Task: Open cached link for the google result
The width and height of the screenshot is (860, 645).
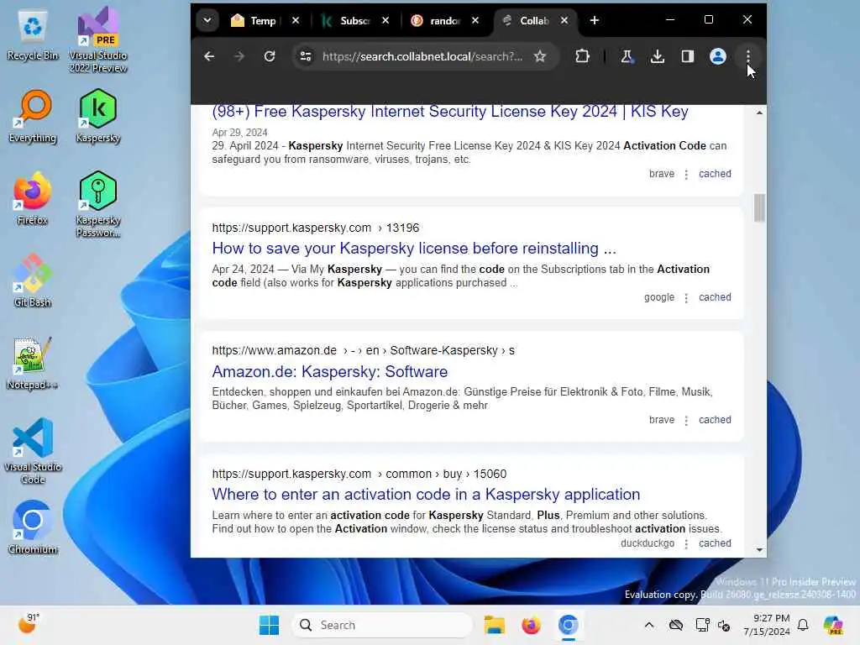Action: point(715,296)
